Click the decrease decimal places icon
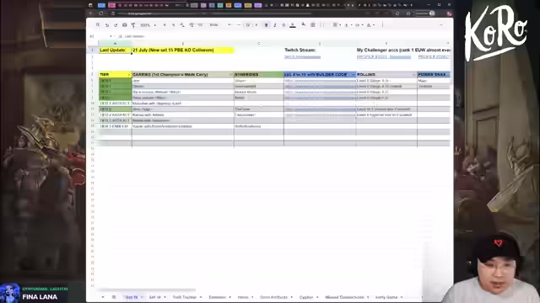540x303 pixels. tap(182, 25)
